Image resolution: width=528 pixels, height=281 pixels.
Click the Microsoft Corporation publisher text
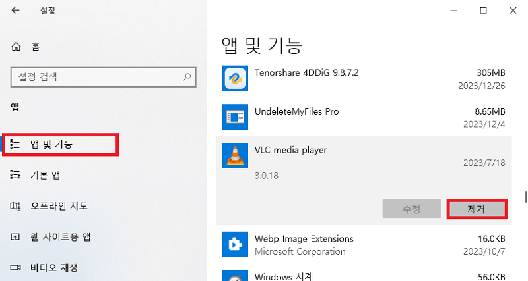300,252
